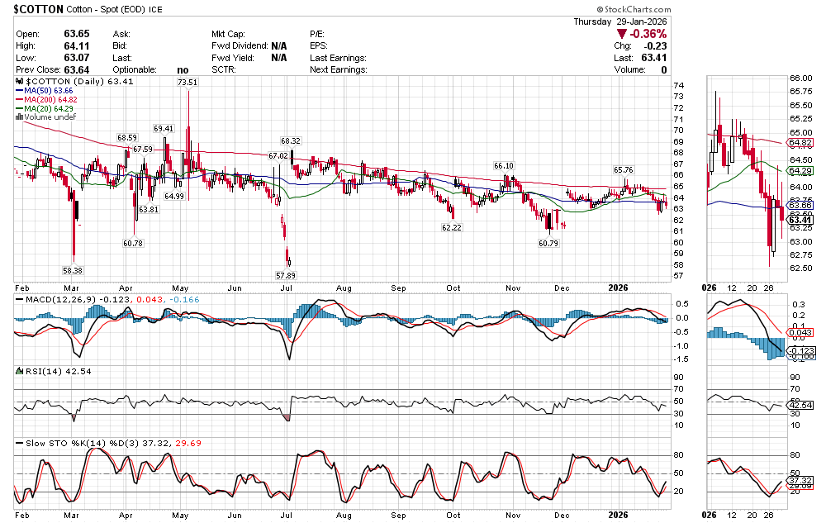Click the 2026 label on the price chart axis

click(x=619, y=288)
